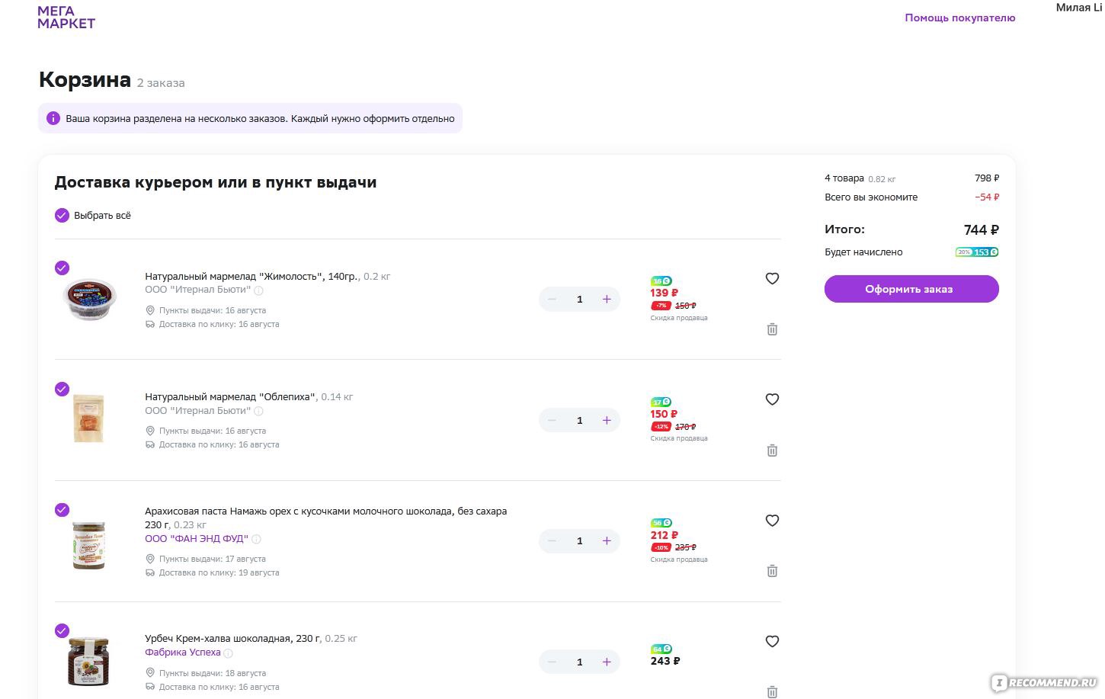Click the -12% discount badge

(x=661, y=427)
